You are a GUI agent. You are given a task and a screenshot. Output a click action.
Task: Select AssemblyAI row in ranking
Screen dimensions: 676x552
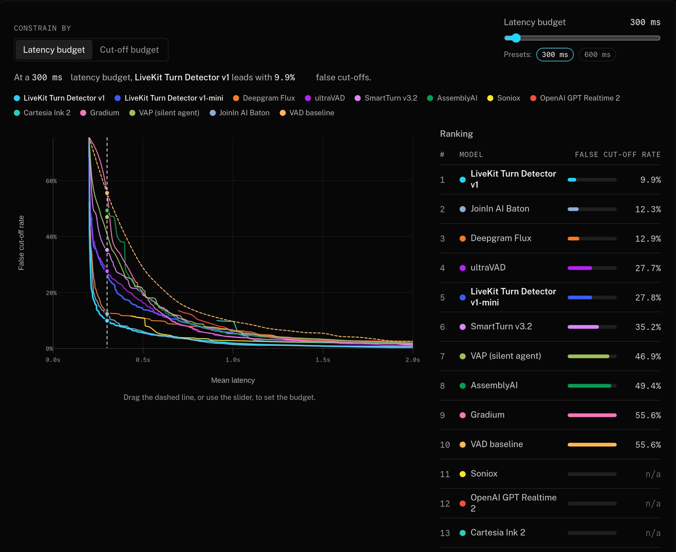(x=550, y=386)
